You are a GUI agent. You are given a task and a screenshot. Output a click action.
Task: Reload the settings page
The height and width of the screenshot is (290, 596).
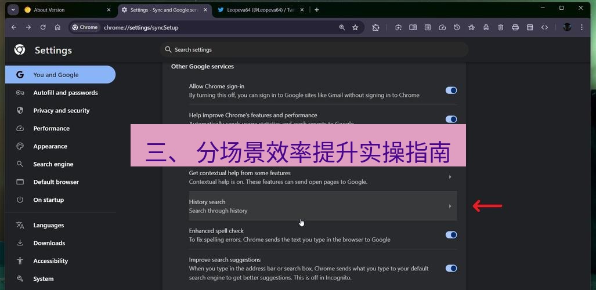pyautogui.click(x=43, y=27)
